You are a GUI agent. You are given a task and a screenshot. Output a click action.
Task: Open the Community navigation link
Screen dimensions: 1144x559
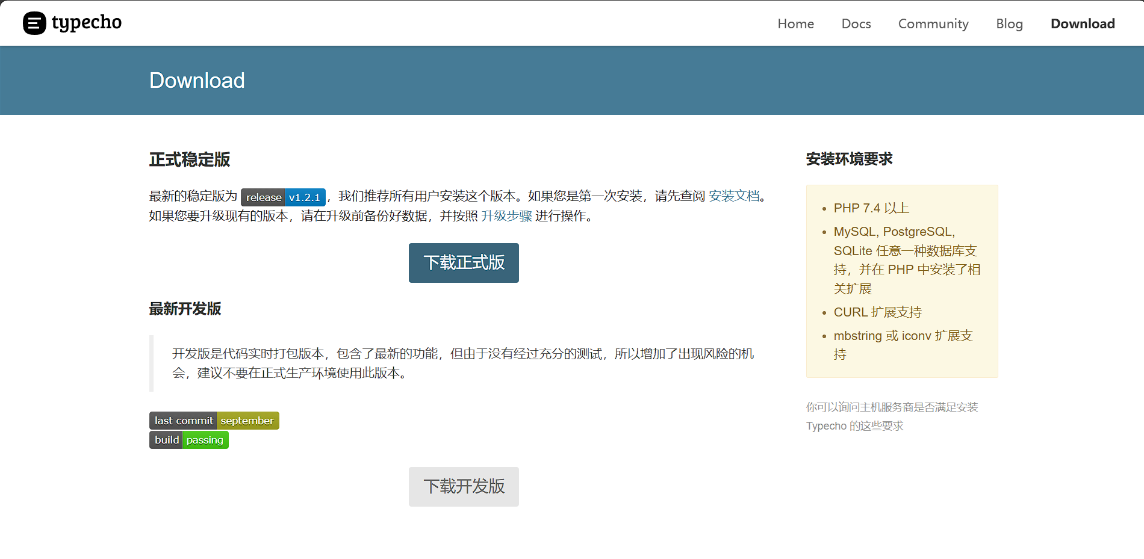pos(933,23)
